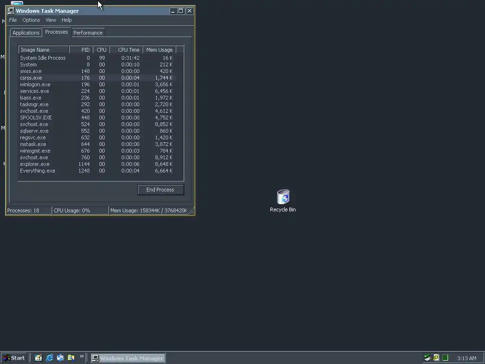Select the taskmgr.exe process

(x=97, y=104)
